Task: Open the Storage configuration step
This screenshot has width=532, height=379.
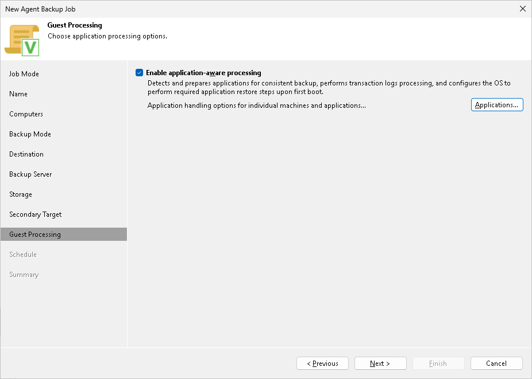Action: [20, 194]
